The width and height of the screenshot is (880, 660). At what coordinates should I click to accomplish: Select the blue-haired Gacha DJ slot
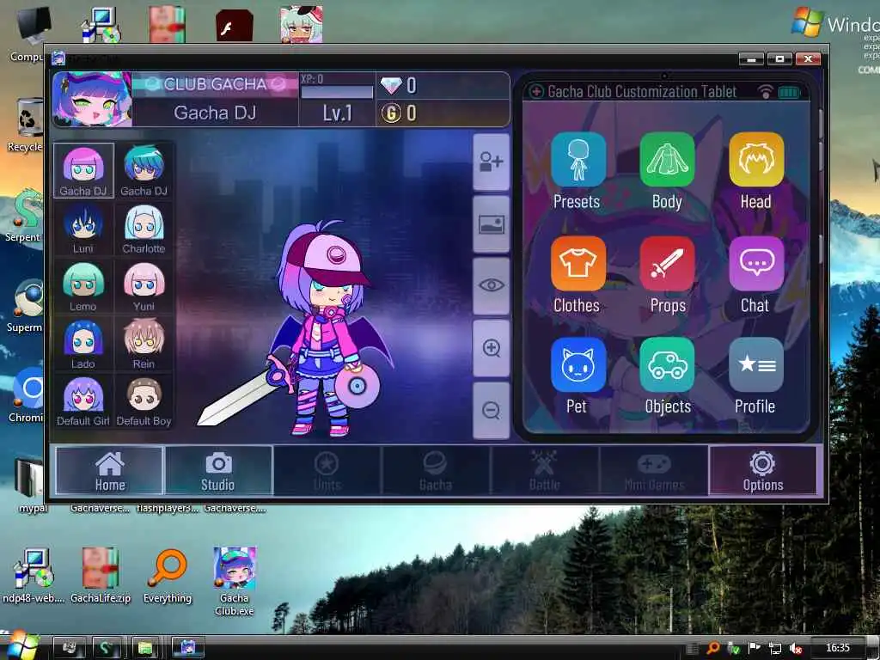click(144, 170)
